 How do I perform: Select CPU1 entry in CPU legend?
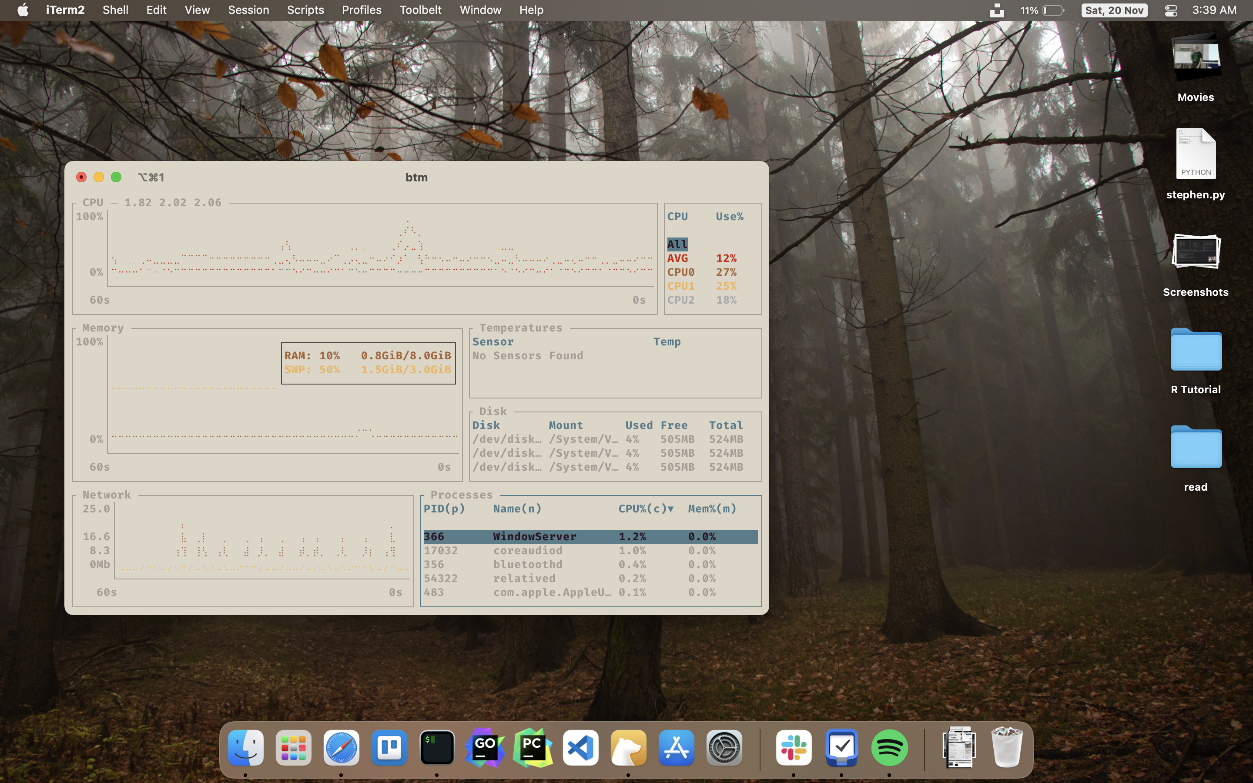point(680,286)
